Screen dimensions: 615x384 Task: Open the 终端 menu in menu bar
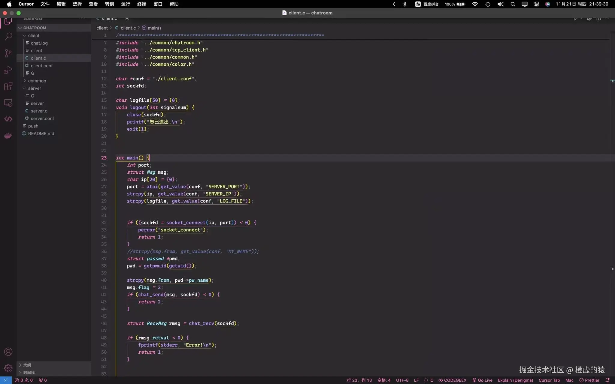pyautogui.click(x=141, y=4)
